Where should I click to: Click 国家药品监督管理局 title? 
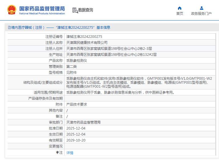pos(42,9)
